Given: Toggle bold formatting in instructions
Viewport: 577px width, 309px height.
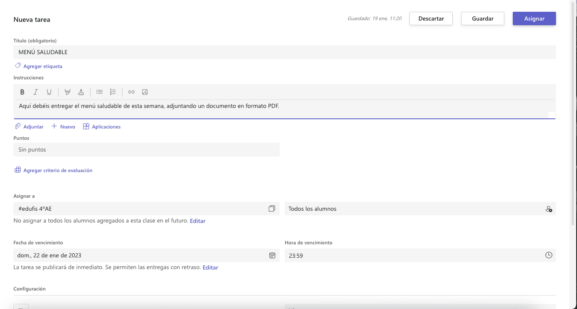Looking at the screenshot, I should pos(22,92).
